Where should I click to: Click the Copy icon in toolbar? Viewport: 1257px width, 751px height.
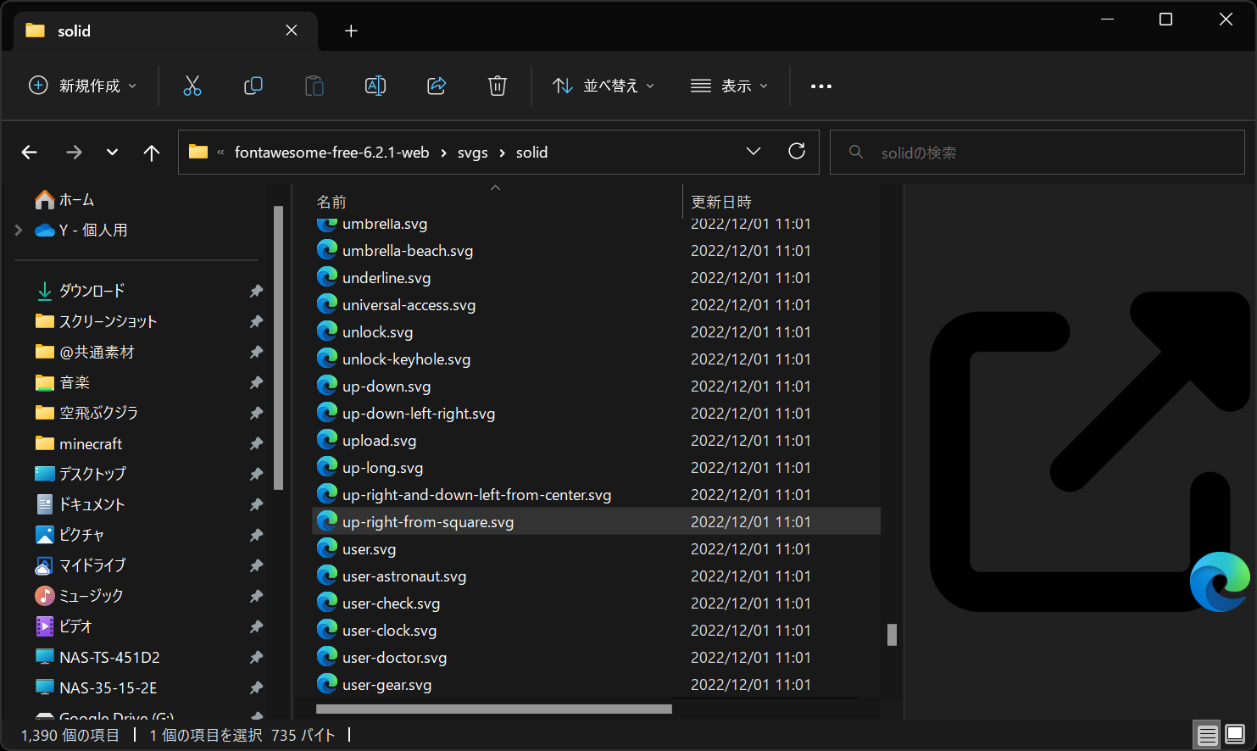click(253, 86)
